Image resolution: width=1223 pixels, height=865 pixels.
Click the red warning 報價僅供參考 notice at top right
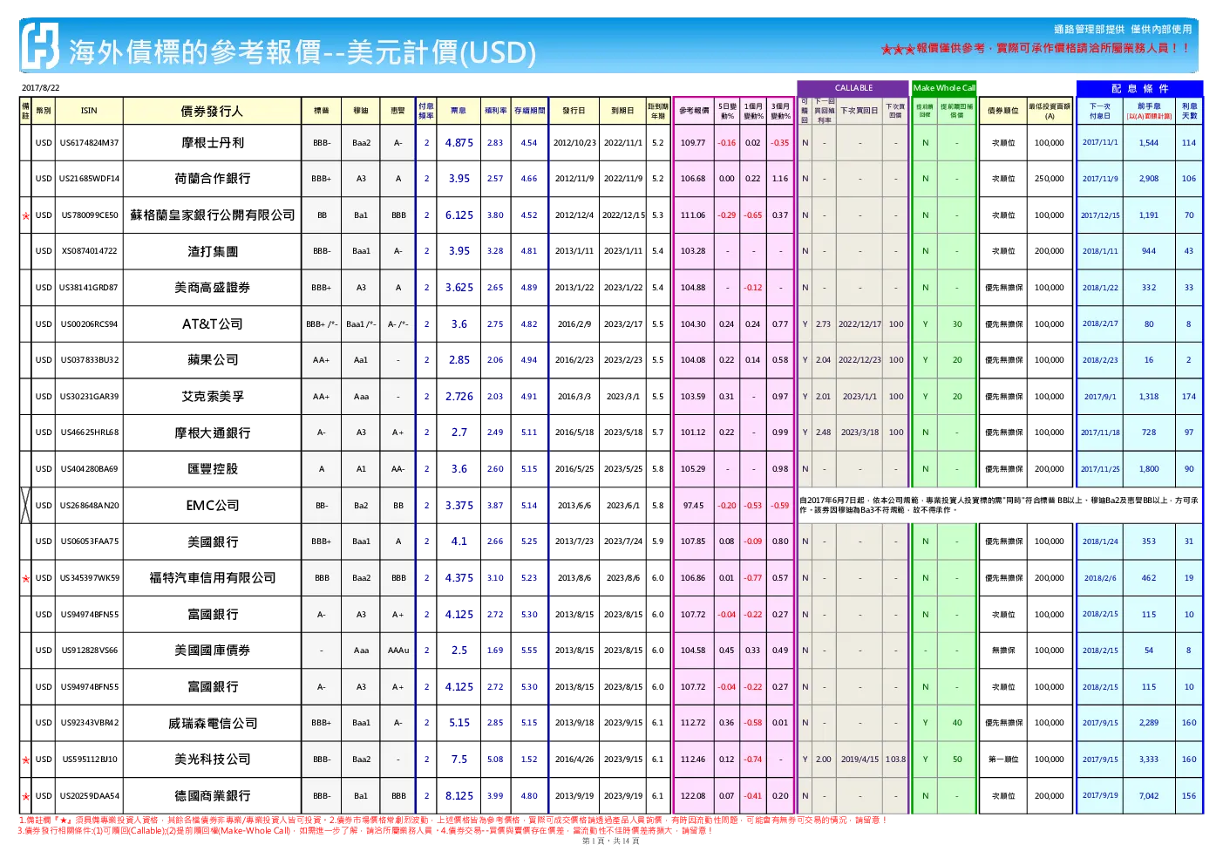click(1035, 49)
